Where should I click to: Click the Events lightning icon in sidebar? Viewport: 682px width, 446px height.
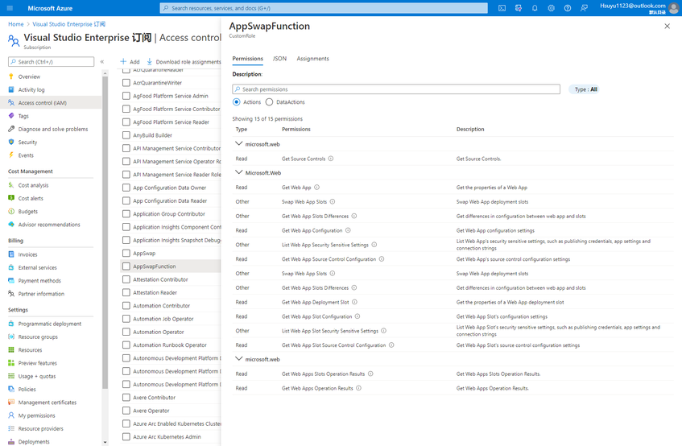(x=11, y=155)
